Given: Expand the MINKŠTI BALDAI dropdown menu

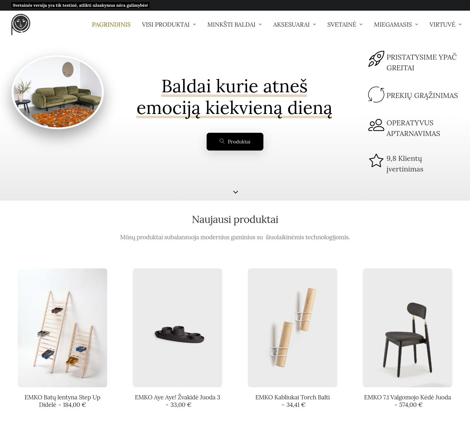Looking at the screenshot, I should tap(235, 24).
